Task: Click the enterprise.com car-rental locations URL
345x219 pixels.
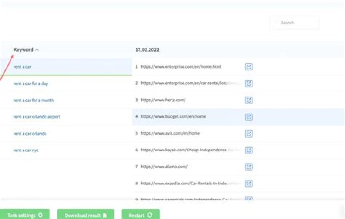Action: [191, 83]
